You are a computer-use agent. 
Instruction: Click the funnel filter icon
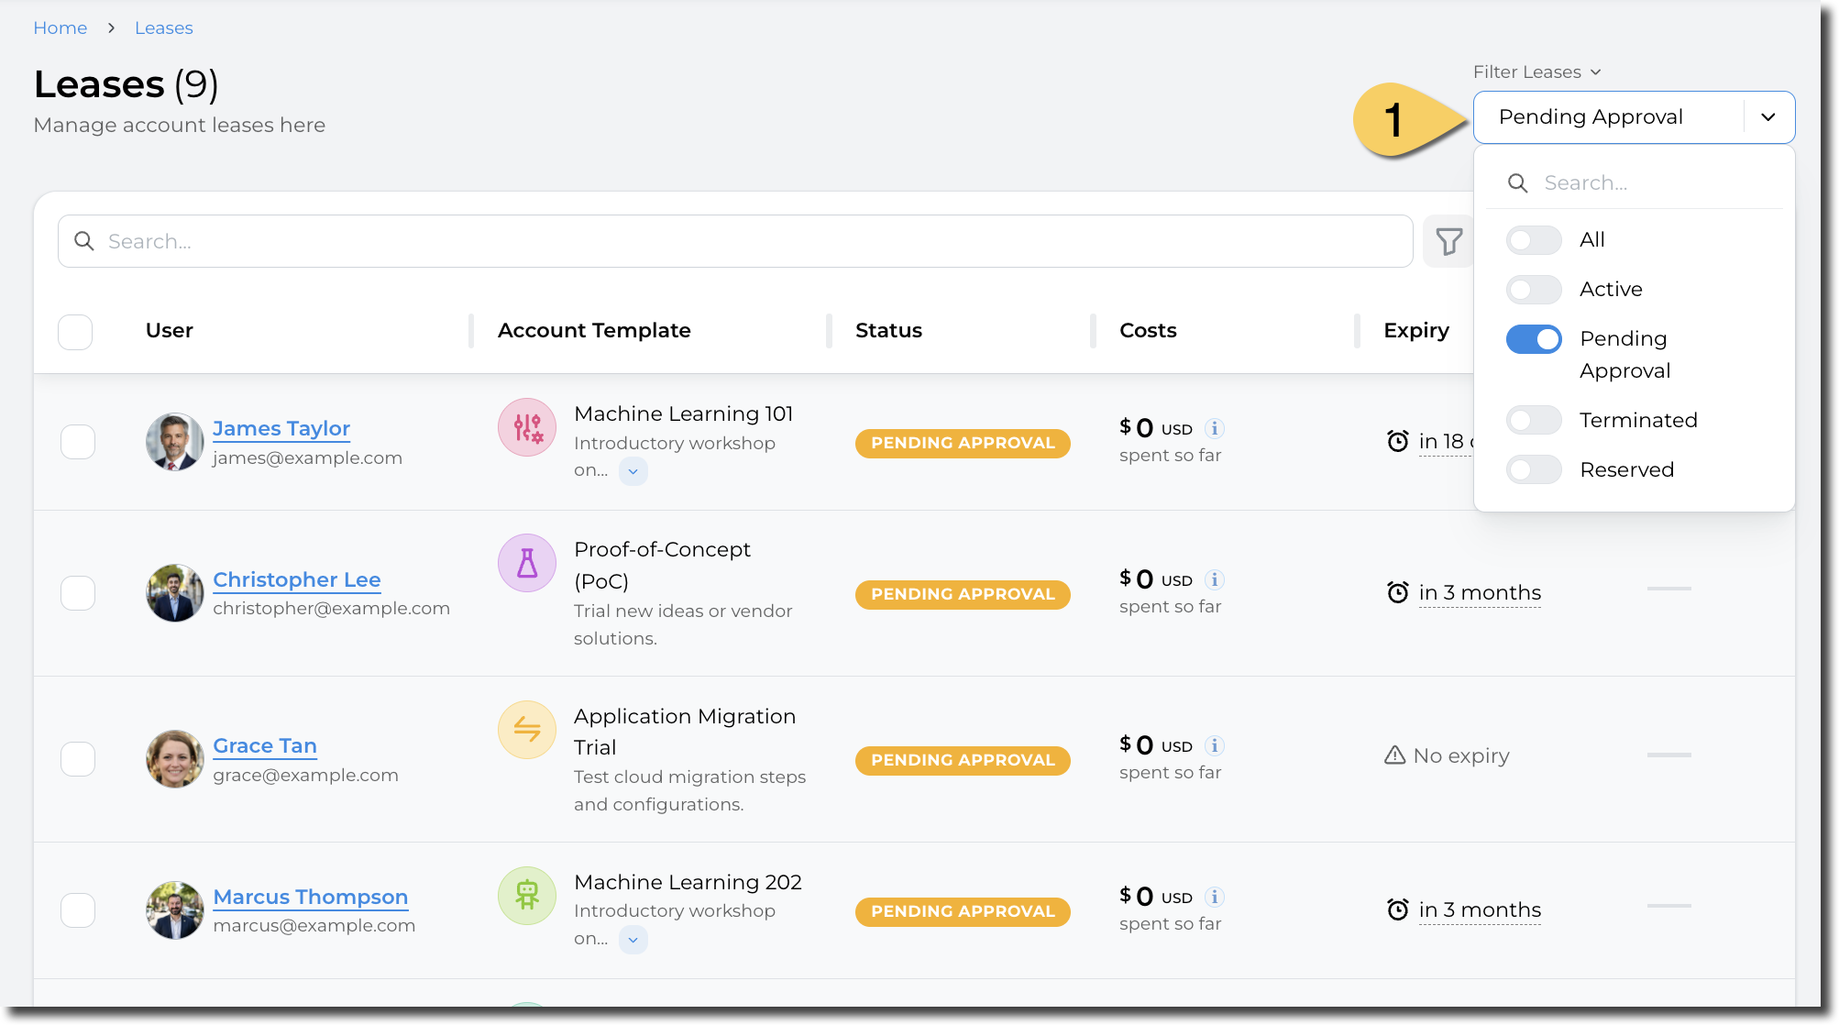click(x=1448, y=242)
